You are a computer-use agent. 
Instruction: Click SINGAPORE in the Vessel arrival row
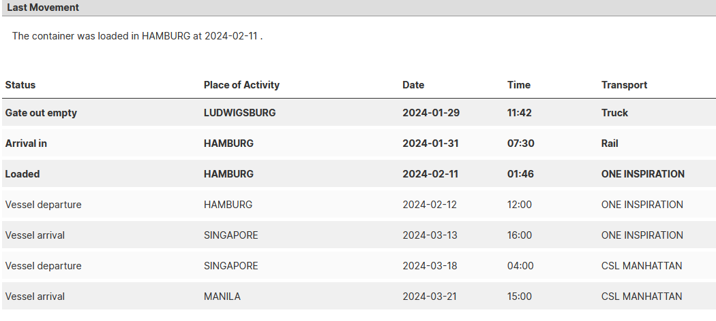(x=230, y=235)
